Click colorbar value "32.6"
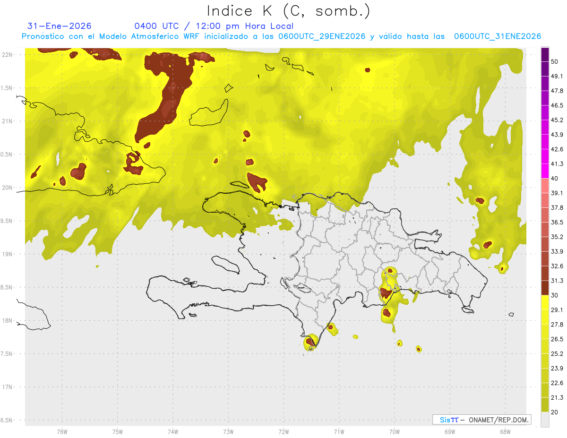Screen dimensions: 567x438 [x=557, y=266]
